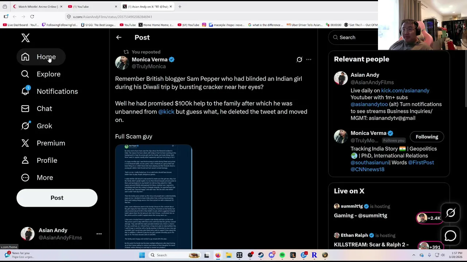Click the white Post button
Image resolution: width=467 pixels, height=262 pixels.
pos(57,198)
